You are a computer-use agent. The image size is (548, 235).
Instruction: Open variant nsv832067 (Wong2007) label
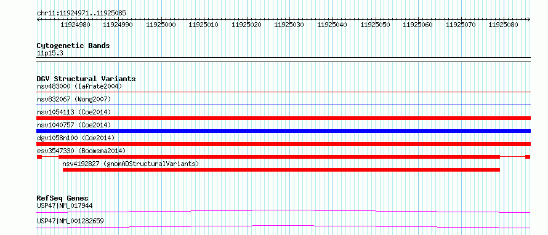coord(74,99)
